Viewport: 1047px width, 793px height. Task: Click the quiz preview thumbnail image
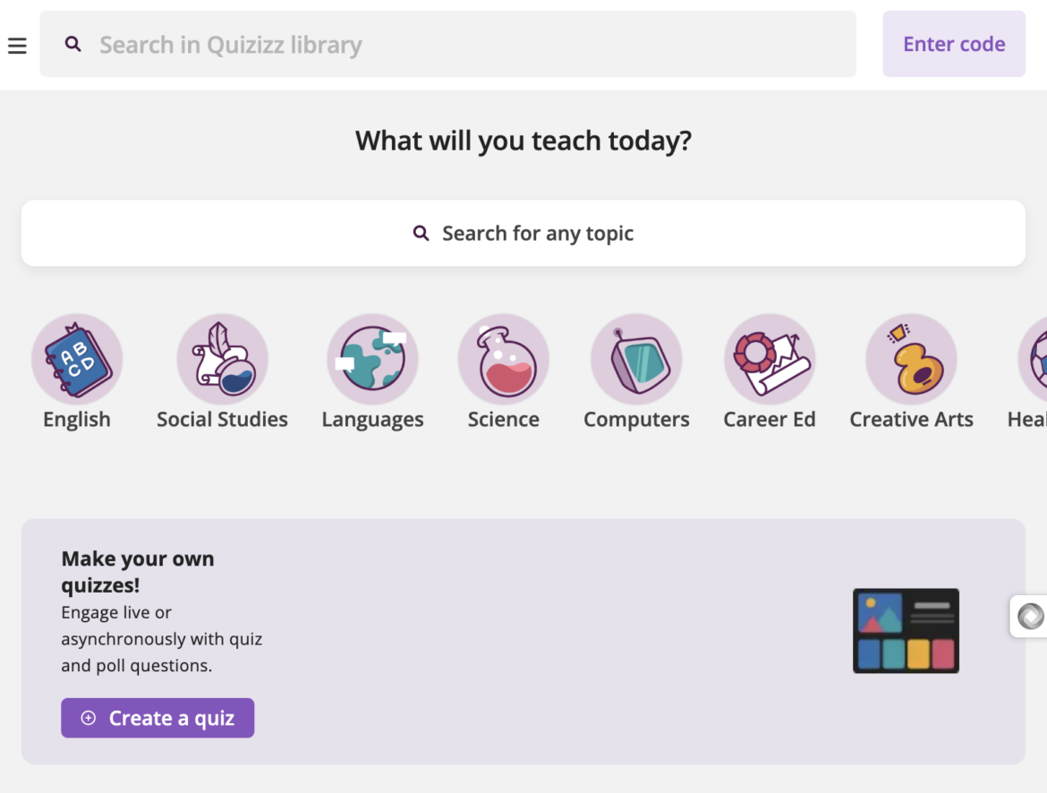click(906, 631)
